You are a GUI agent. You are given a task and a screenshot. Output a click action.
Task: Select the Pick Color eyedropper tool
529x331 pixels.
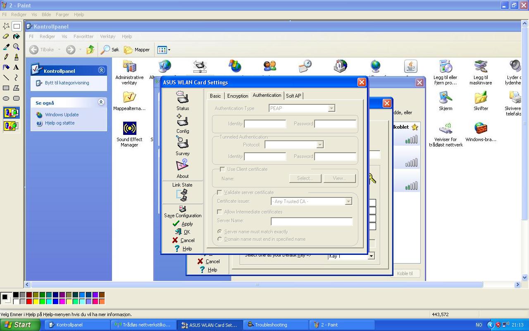(6, 47)
